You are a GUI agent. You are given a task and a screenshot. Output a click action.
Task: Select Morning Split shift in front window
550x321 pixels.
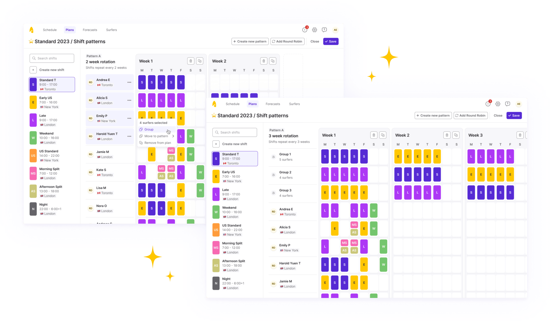tap(235, 248)
